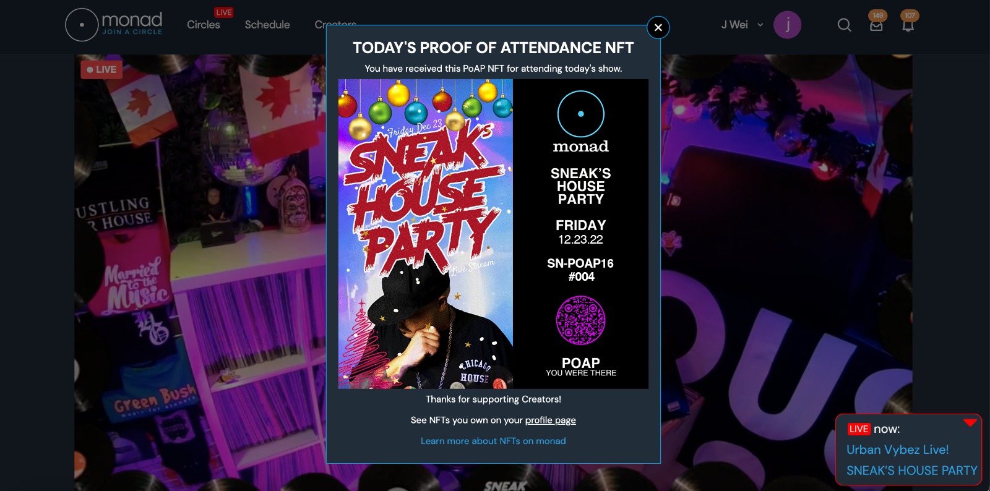Screen dimensions: 990x491
Task: Open the Circles menu item
Action: pyautogui.click(x=204, y=25)
